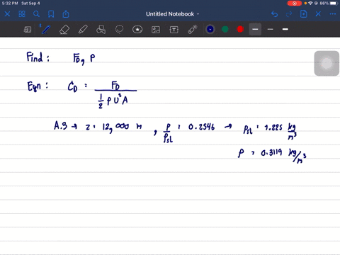Select the Highlighter tool
340x255 pixels.
pyautogui.click(x=83, y=30)
